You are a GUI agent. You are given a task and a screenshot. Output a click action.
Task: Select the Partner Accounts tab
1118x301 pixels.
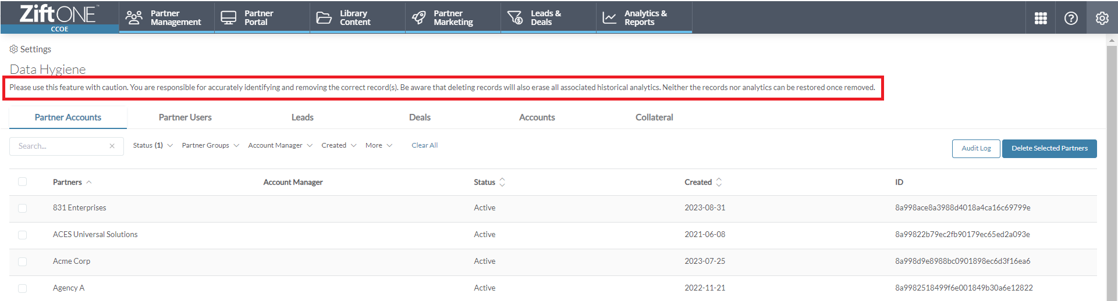[x=68, y=117]
